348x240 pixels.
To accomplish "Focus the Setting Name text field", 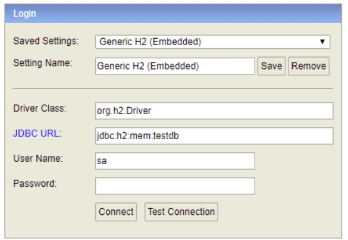I will tap(175, 66).
